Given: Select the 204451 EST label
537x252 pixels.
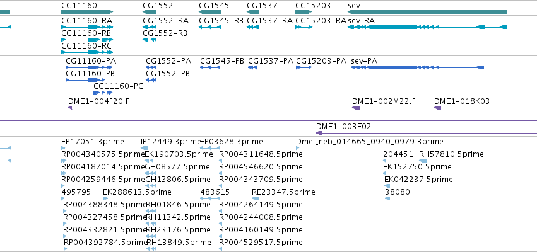Looking at the screenshot, I should pyautogui.click(x=398, y=154).
